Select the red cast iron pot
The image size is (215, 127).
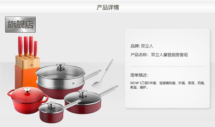coord(28,100)
